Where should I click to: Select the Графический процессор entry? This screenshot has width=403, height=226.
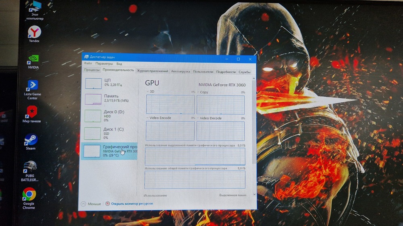[x=109, y=151]
